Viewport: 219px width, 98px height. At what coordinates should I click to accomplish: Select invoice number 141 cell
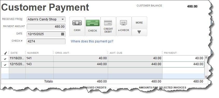tap(40, 58)
